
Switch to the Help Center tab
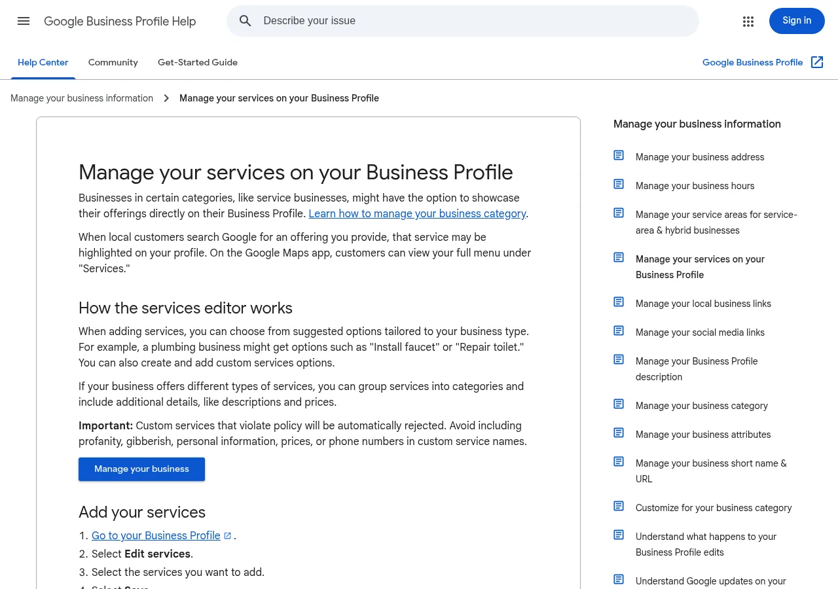(43, 62)
